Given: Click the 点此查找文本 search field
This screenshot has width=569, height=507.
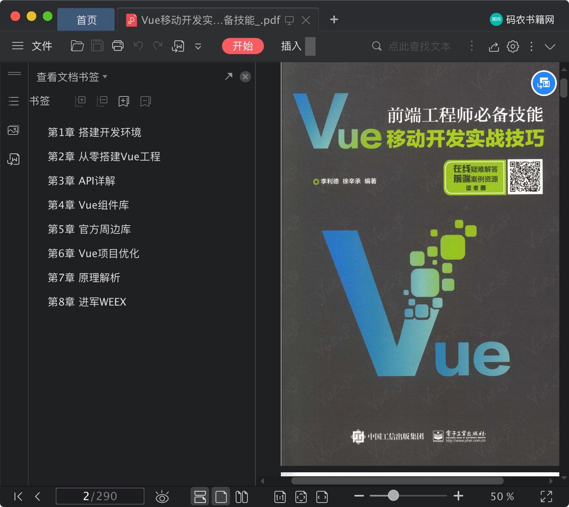Looking at the screenshot, I should [419, 46].
